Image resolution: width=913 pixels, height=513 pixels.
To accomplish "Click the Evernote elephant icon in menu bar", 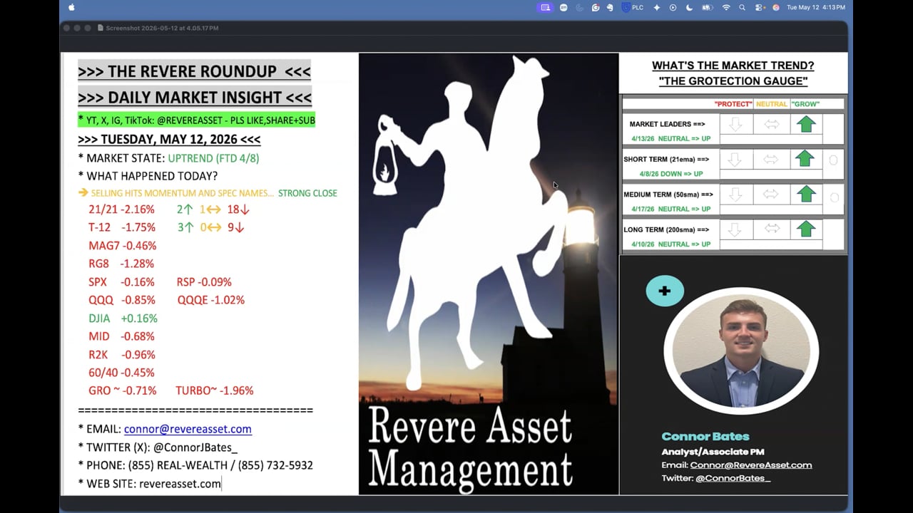I will pos(610,7).
